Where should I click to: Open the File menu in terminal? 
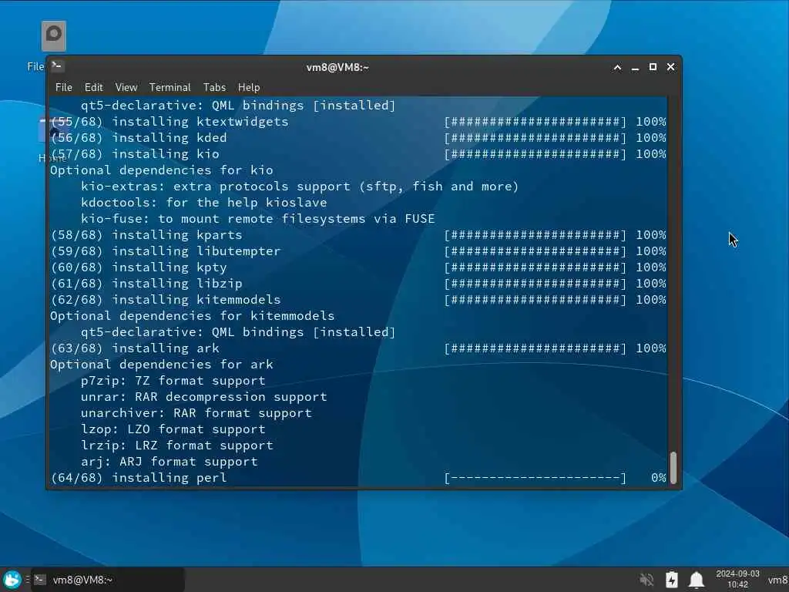click(63, 88)
